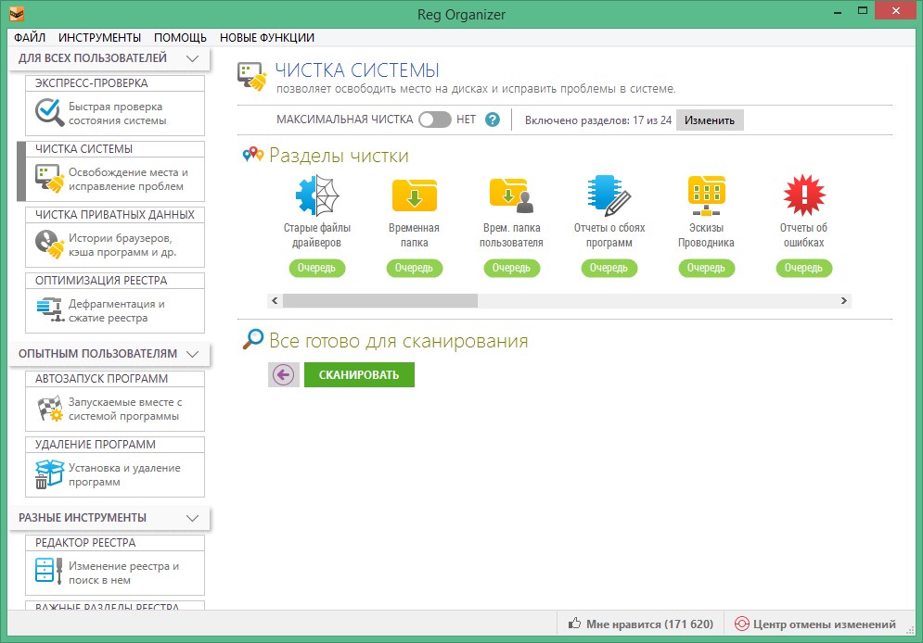Screen dimensions: 923x643
Task: Open express check magnifier icon
Action: (x=48, y=113)
